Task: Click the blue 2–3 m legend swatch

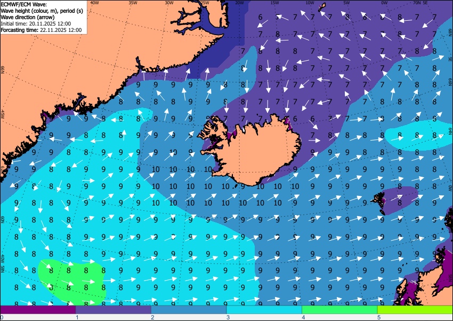Action: pos(189,310)
